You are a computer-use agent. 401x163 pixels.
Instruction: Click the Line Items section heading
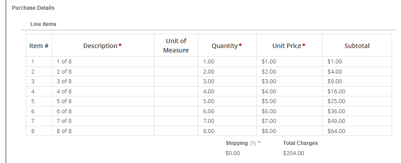tap(43, 24)
